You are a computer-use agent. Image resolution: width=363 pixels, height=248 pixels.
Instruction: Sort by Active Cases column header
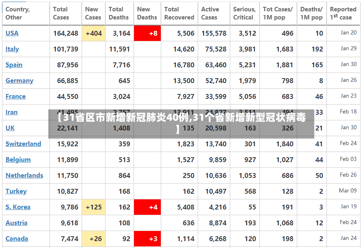click(x=214, y=13)
